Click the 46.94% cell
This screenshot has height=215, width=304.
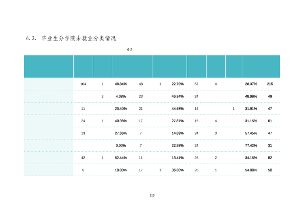pos(178,96)
